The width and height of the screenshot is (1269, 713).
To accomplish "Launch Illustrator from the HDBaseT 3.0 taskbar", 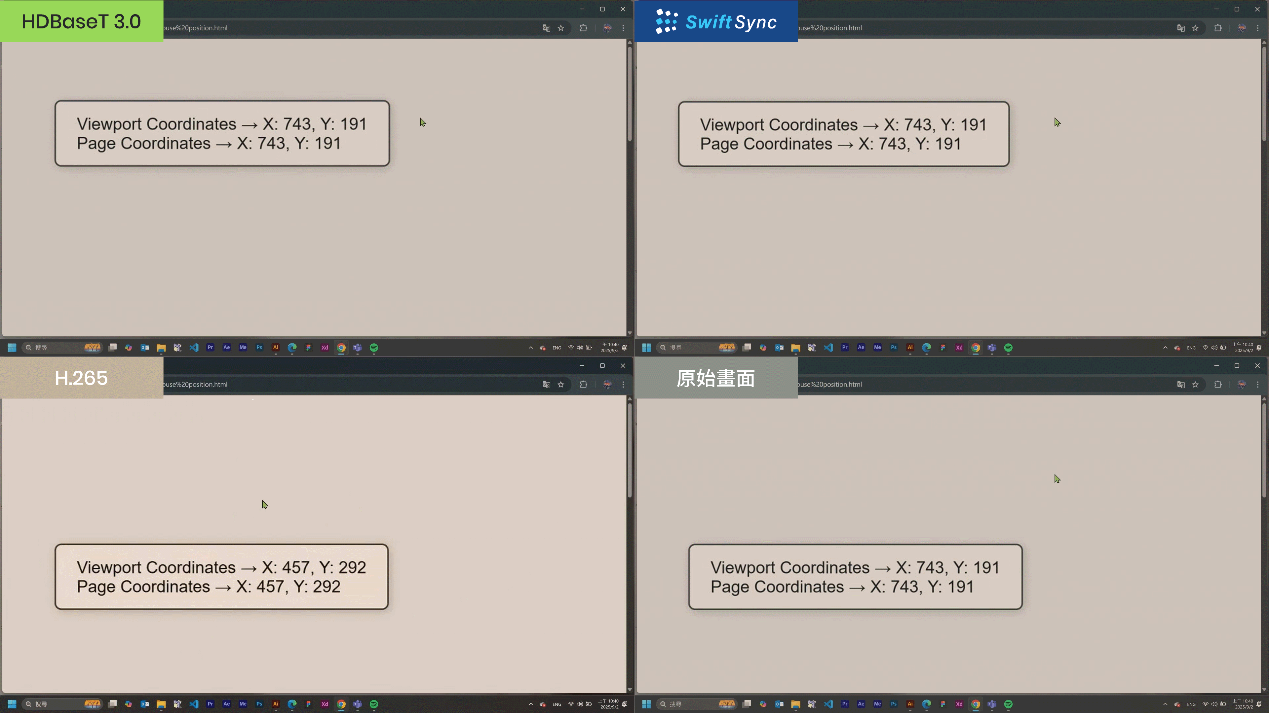I will click(275, 347).
